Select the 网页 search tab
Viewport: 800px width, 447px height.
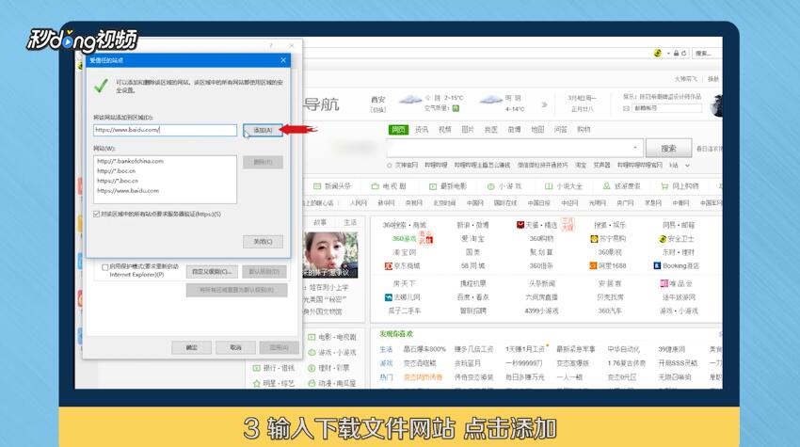point(398,130)
